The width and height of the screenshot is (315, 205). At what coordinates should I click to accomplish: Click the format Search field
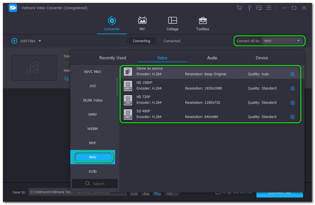coord(95,184)
